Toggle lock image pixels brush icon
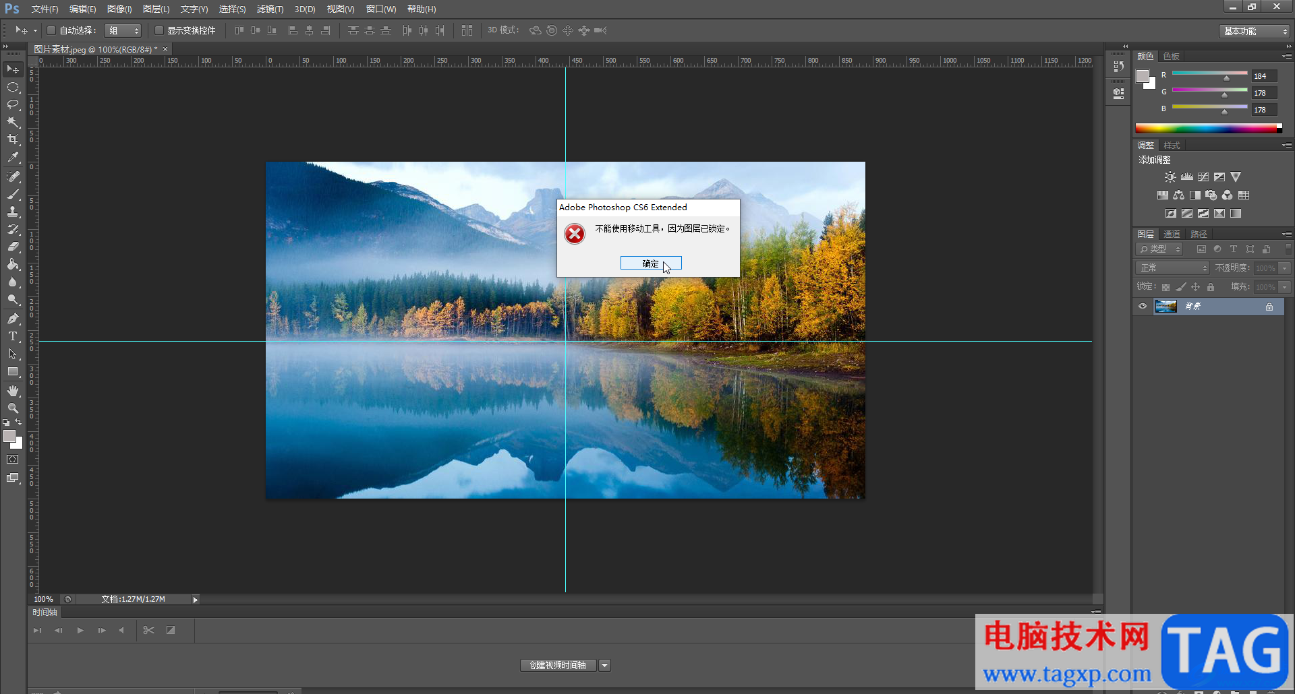The width and height of the screenshot is (1295, 694). click(1180, 287)
